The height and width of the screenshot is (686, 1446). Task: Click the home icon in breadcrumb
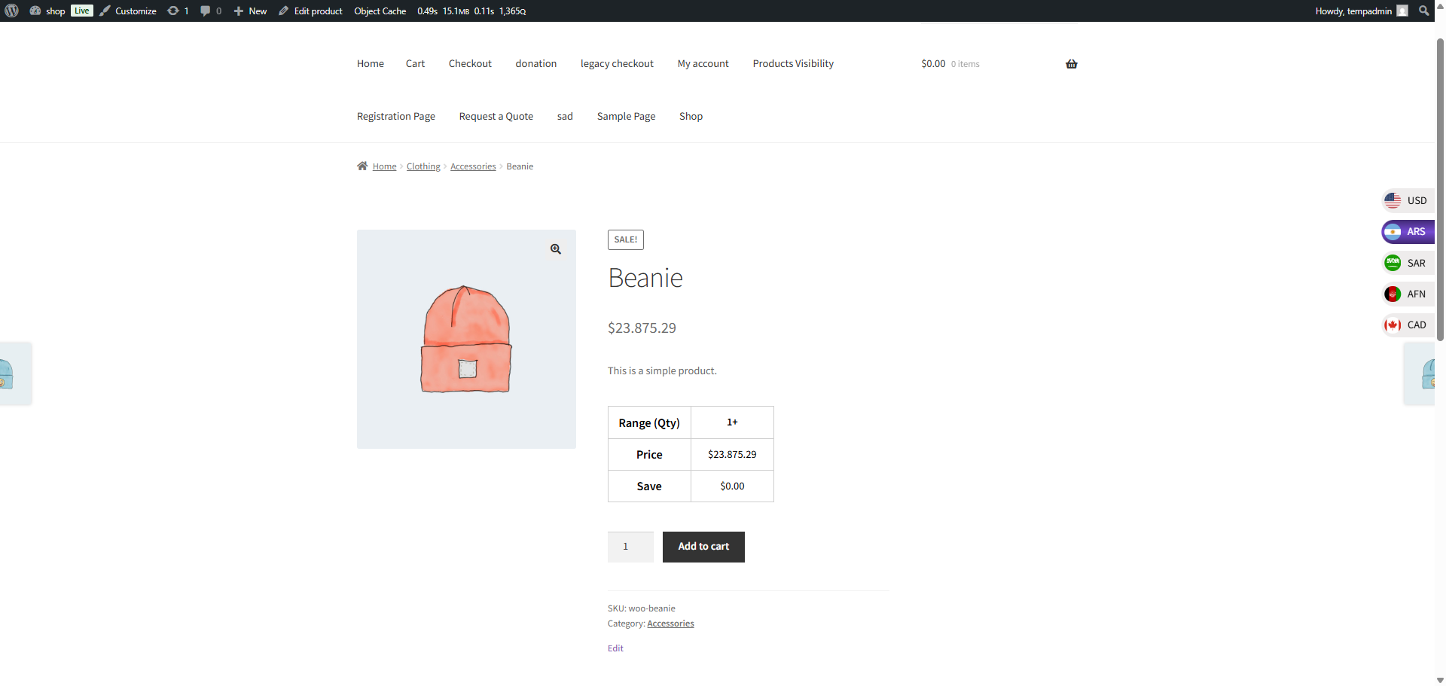362,166
